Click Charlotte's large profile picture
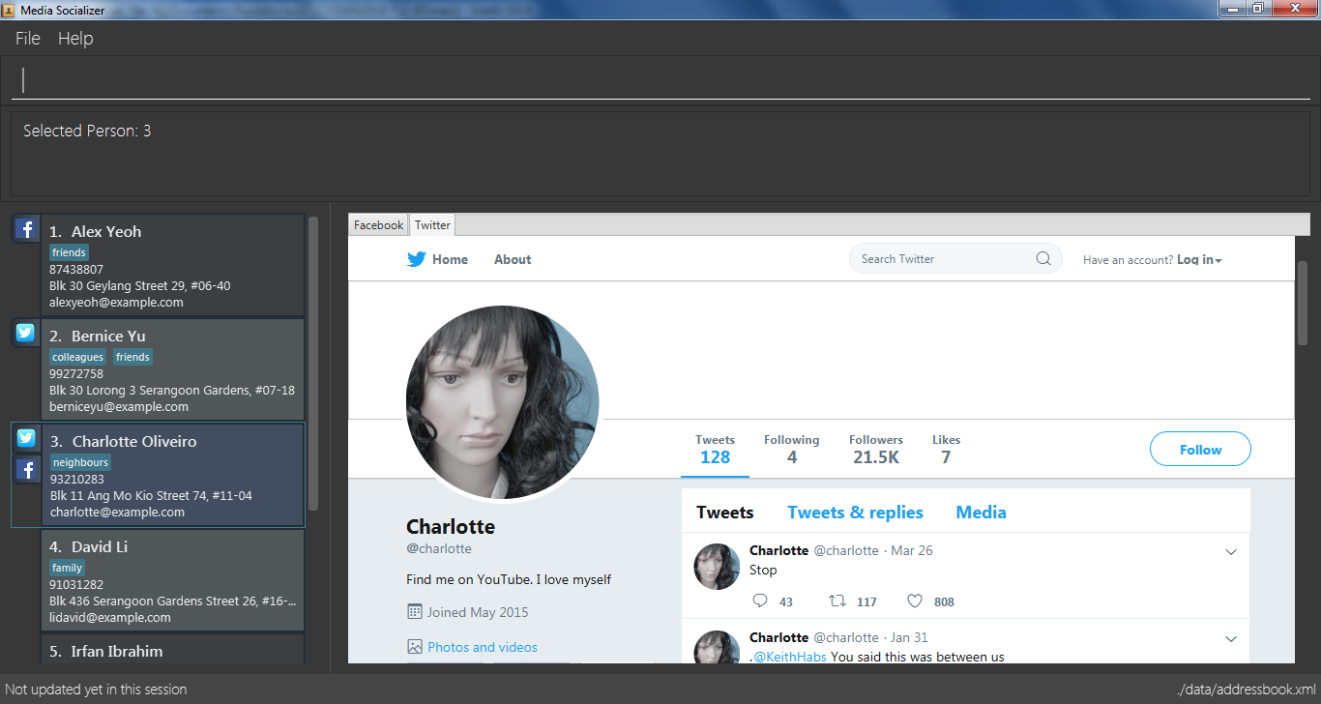 502,402
